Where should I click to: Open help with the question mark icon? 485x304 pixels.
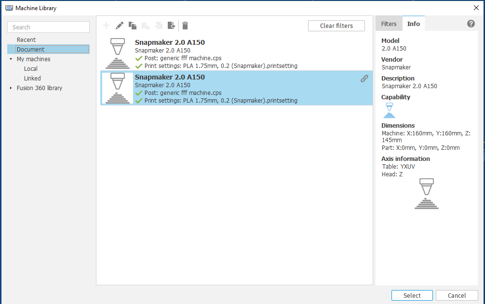tap(471, 24)
